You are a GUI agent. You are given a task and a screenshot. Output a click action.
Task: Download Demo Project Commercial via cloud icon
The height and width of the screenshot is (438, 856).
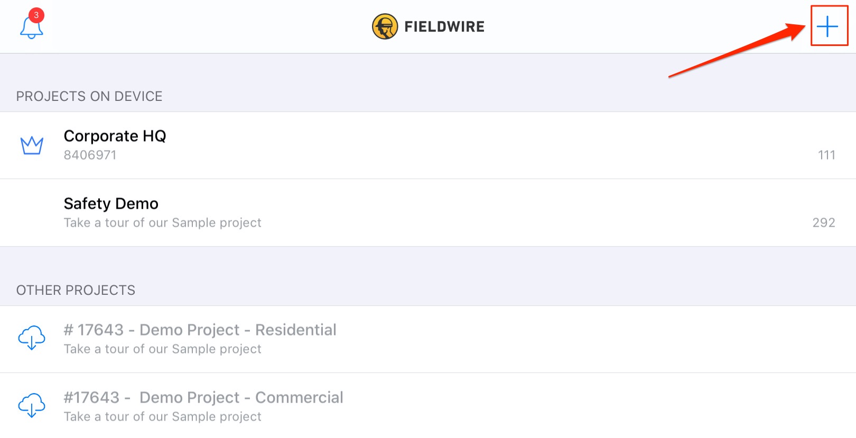[32, 405]
